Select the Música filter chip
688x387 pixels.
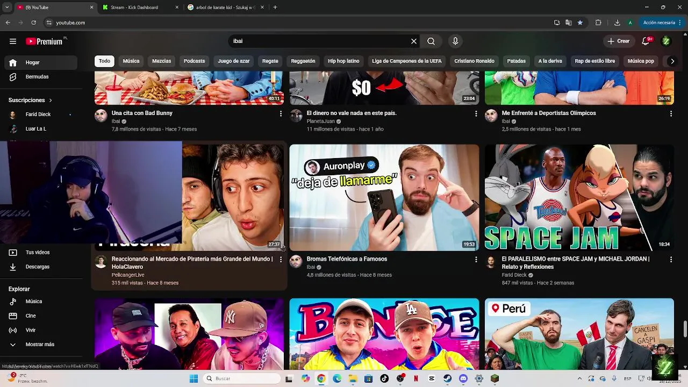pyautogui.click(x=131, y=61)
